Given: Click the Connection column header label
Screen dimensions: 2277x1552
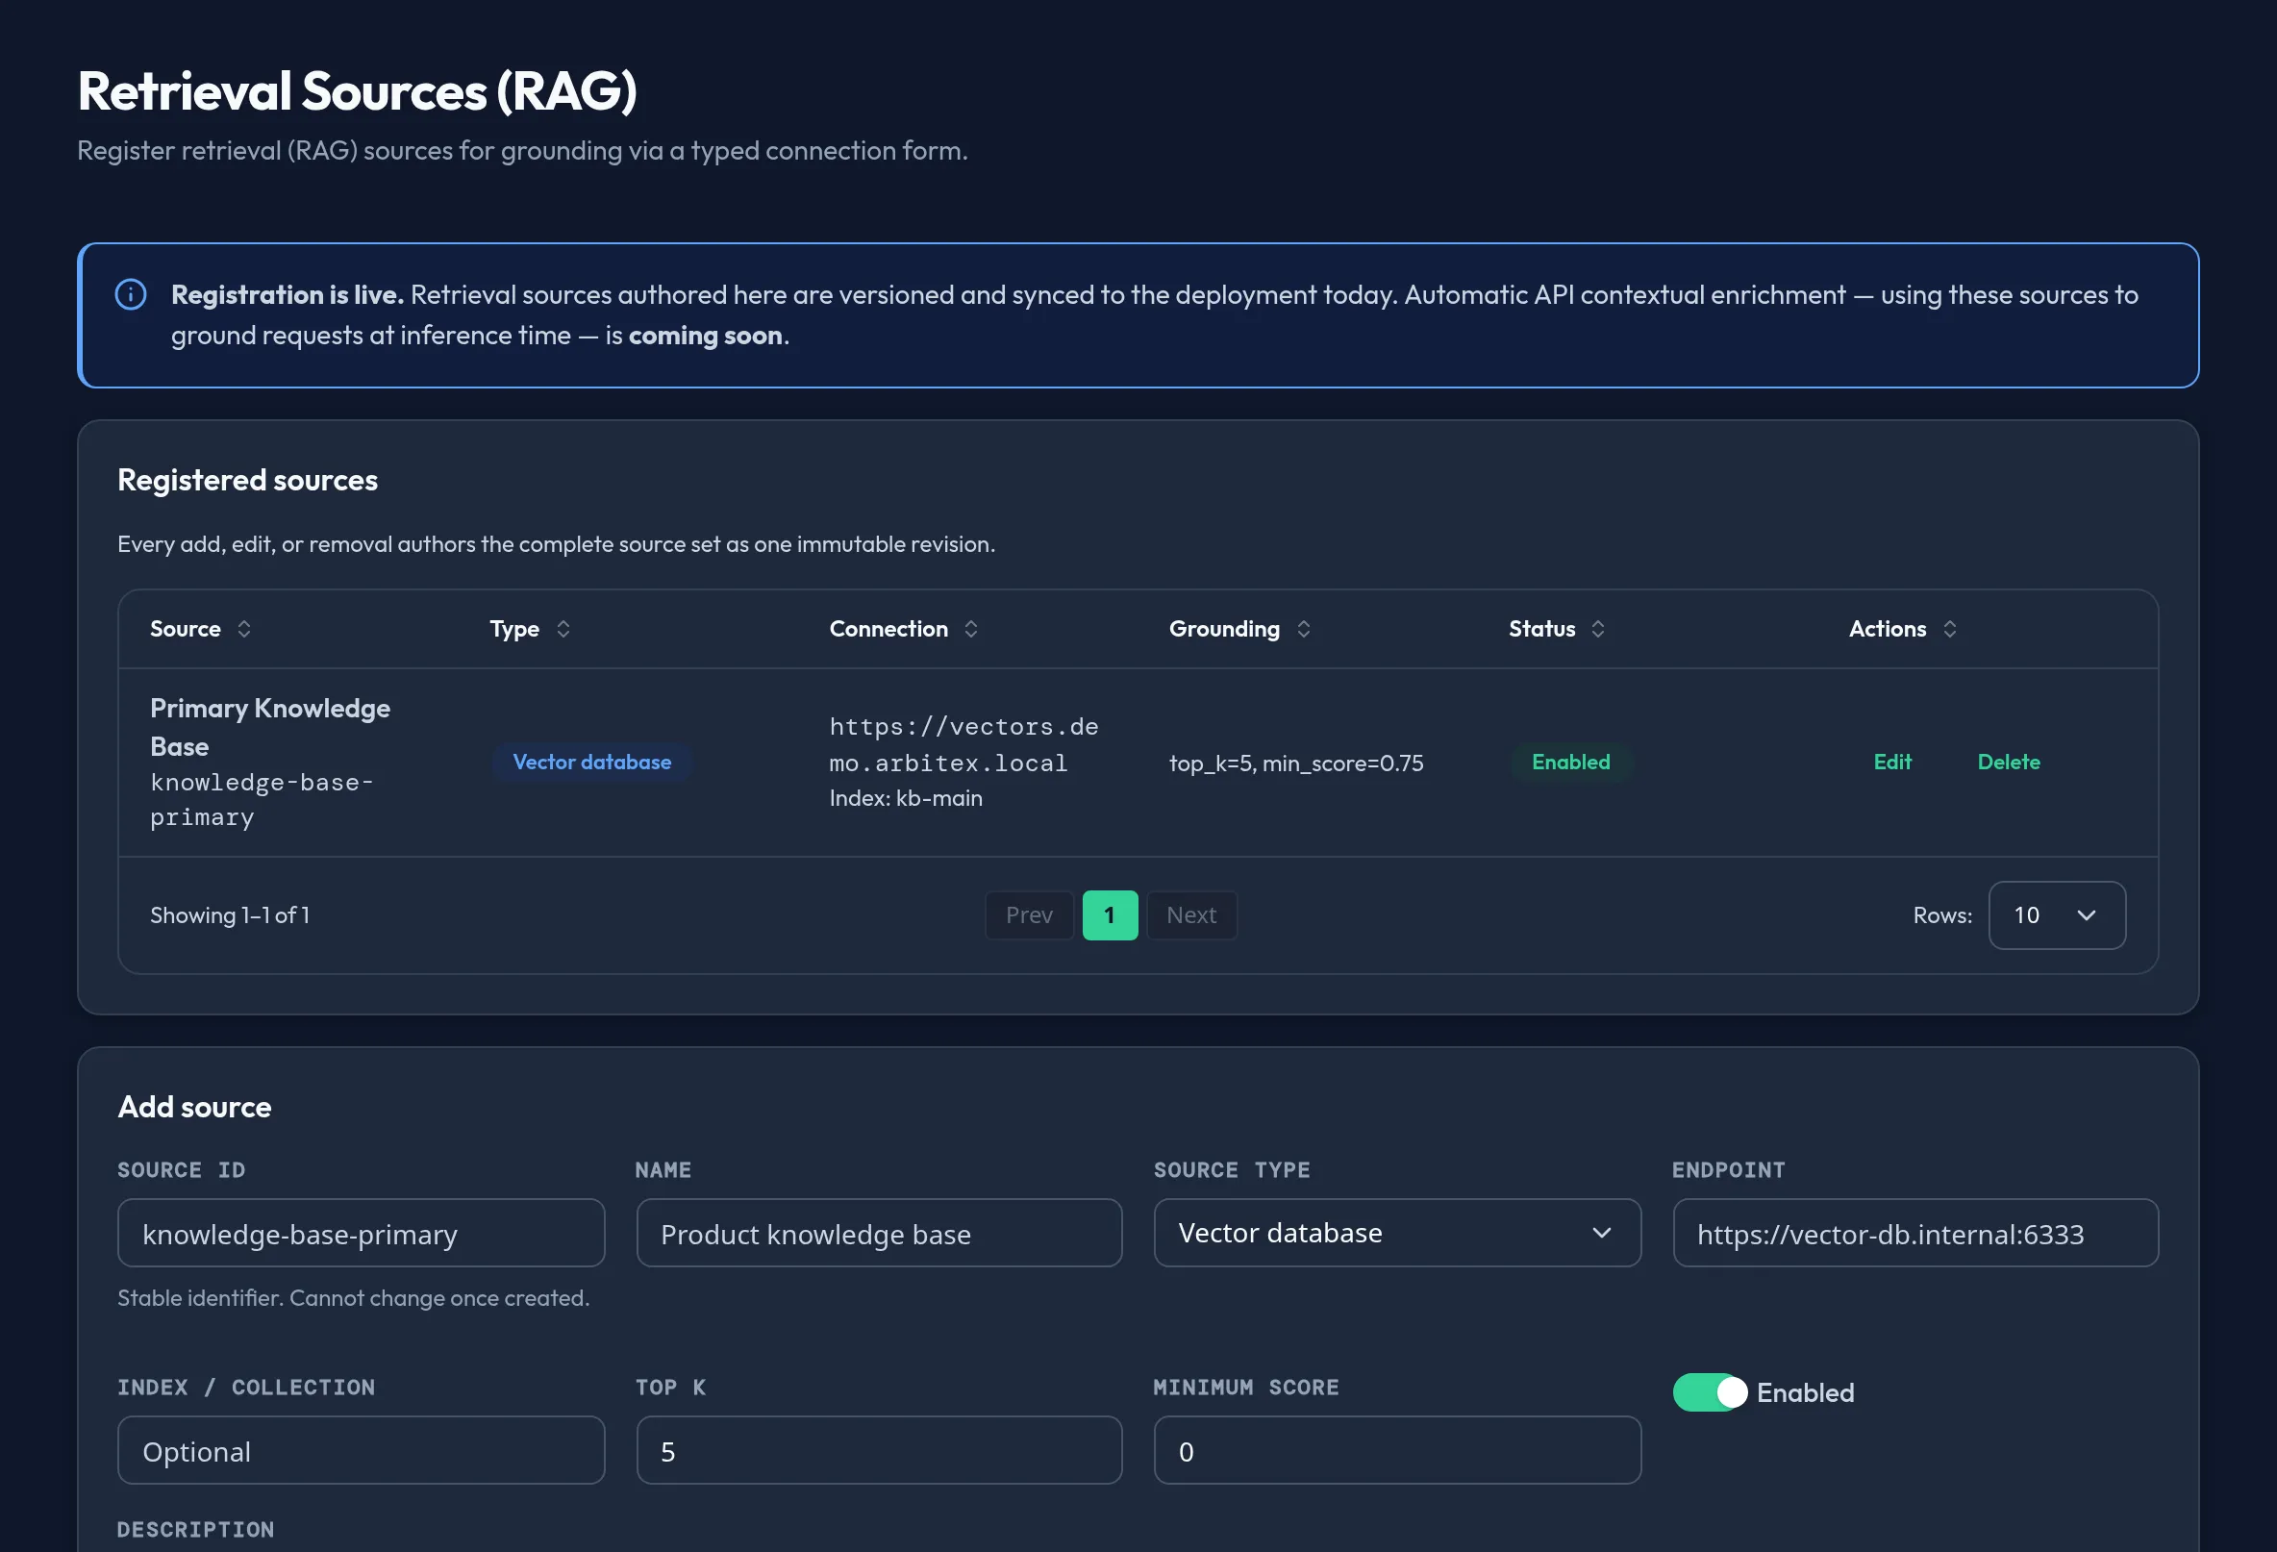Looking at the screenshot, I should (888, 629).
